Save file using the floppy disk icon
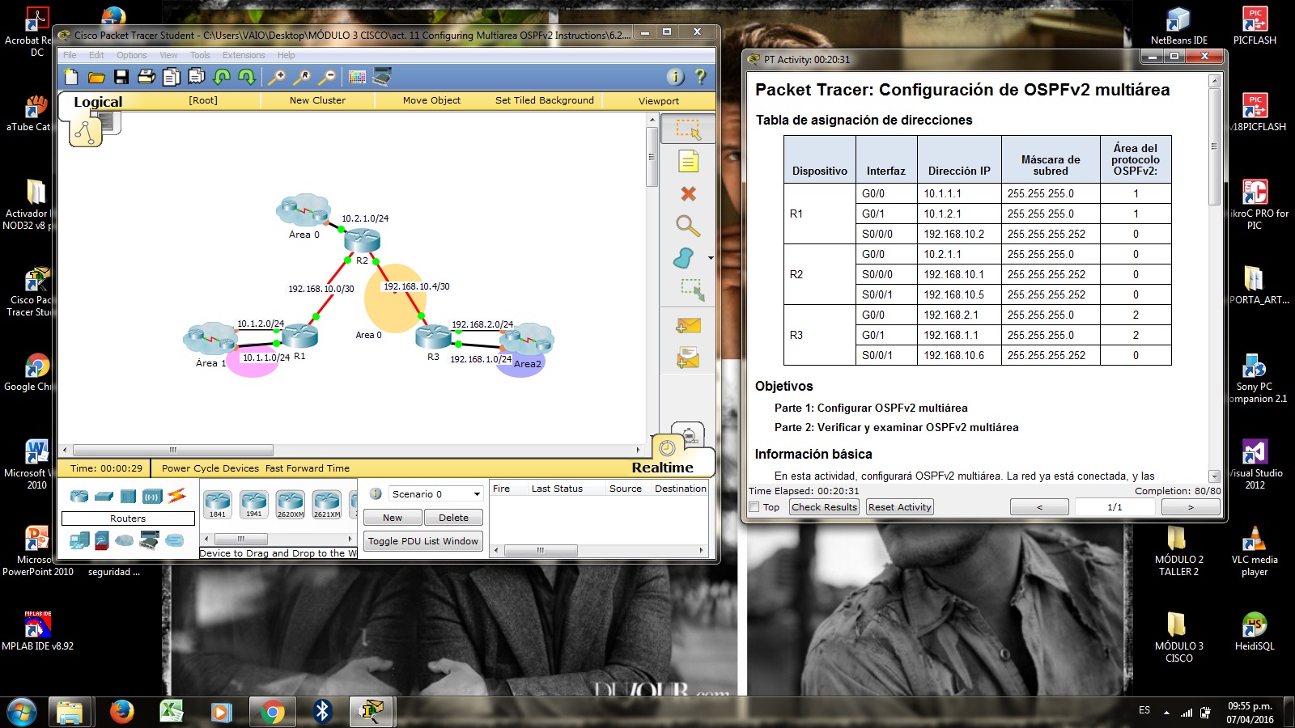1295x728 pixels. pyautogui.click(x=121, y=77)
